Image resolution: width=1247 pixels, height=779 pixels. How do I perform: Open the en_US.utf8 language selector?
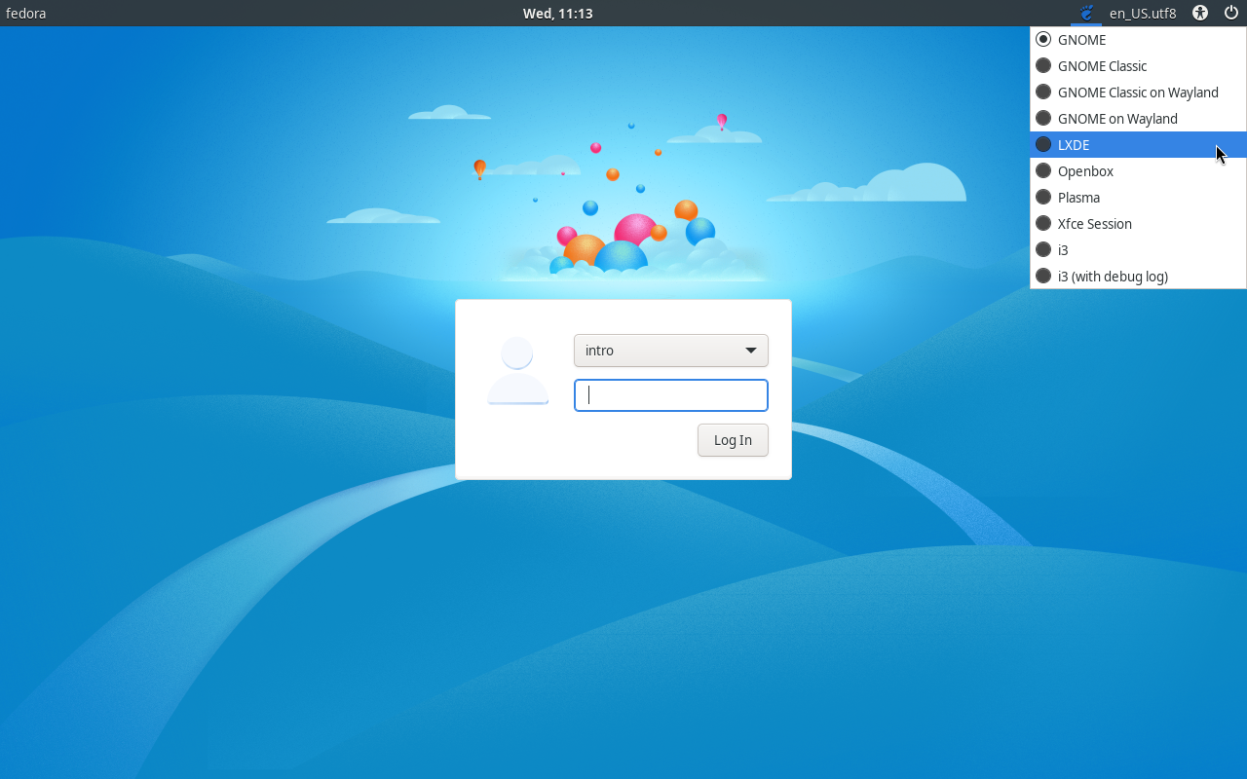click(1143, 14)
